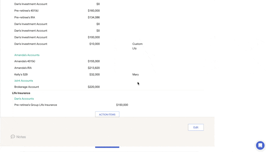Select Pre-retiree's Group Life Insurance row

[71, 105]
